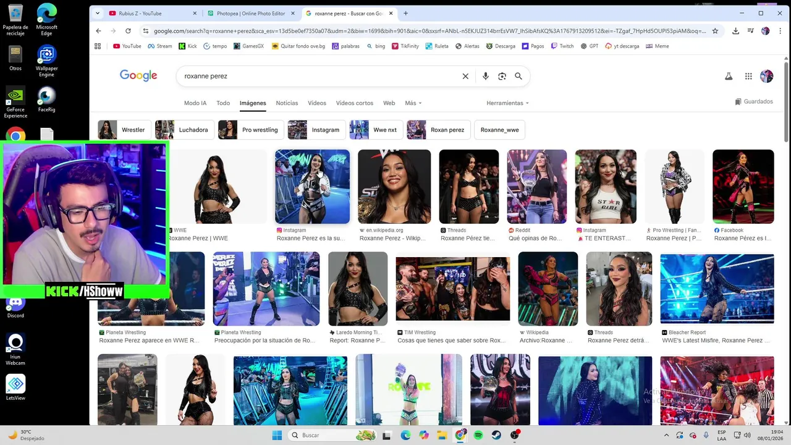Open a new Chrome tab

405,13
